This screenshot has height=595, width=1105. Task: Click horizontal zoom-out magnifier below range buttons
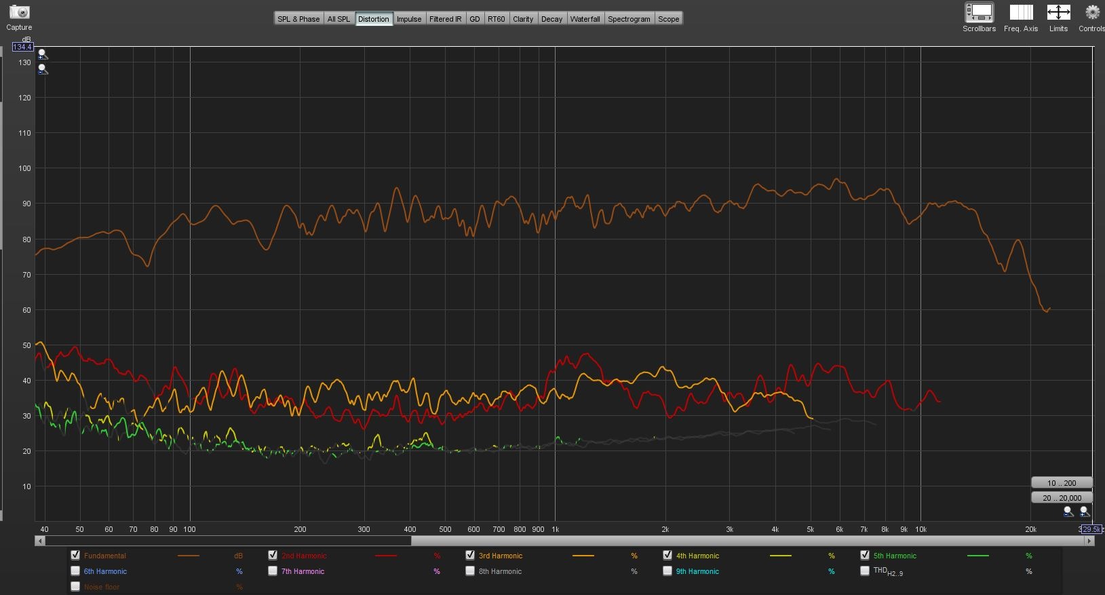1068,512
